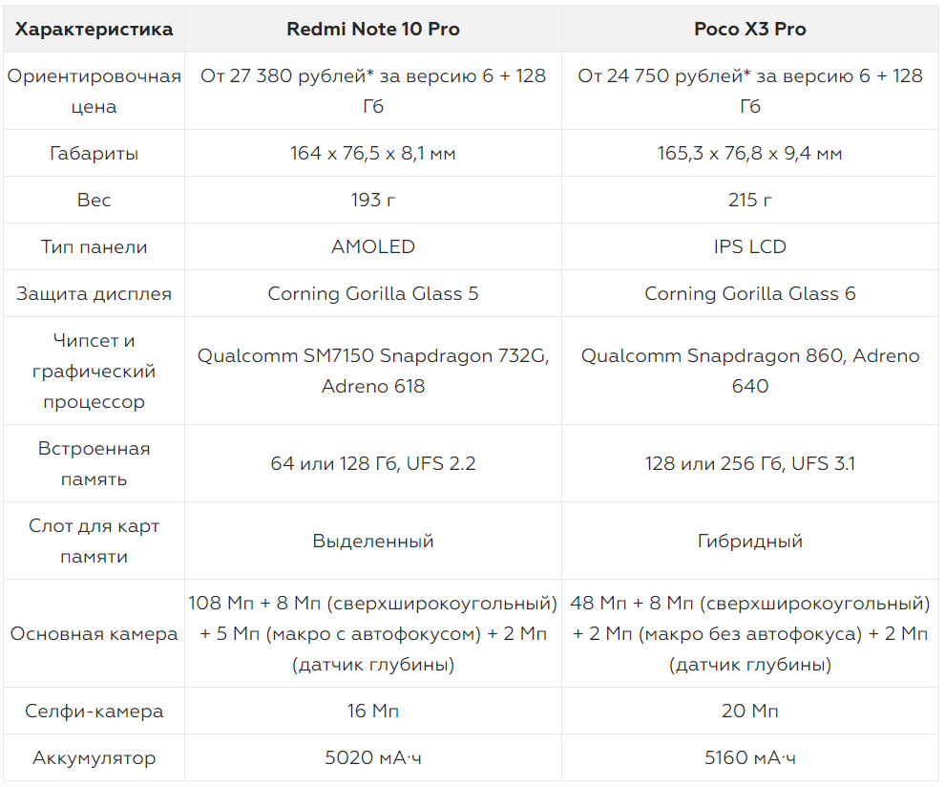Select the Выделенный slot cell
Image resolution: width=945 pixels, height=787 pixels.
(373, 541)
